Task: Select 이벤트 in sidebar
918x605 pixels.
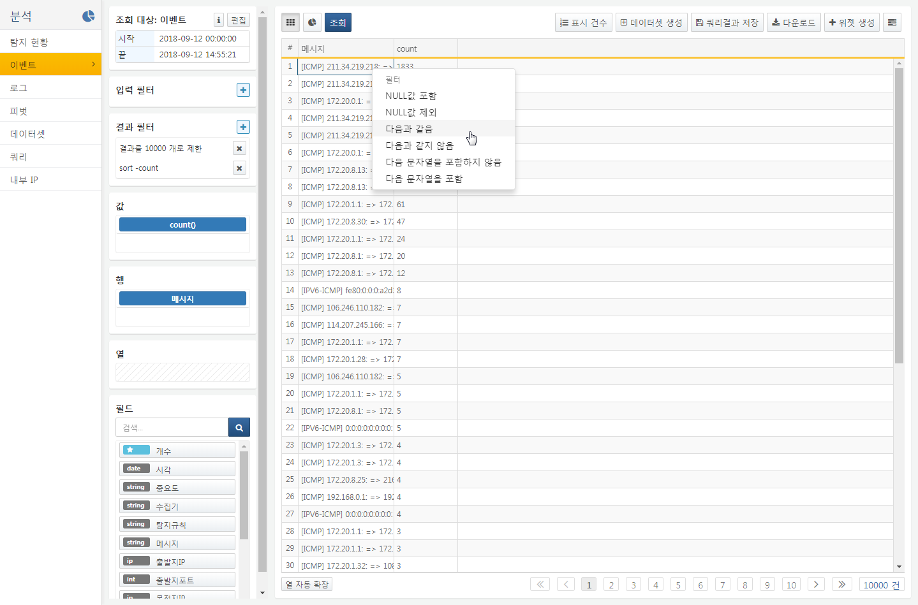Action: [x=50, y=64]
